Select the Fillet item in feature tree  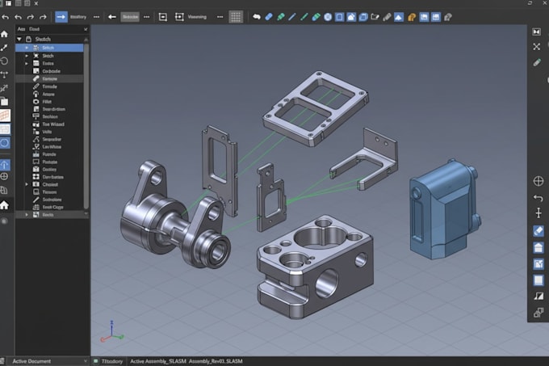pyautogui.click(x=47, y=102)
